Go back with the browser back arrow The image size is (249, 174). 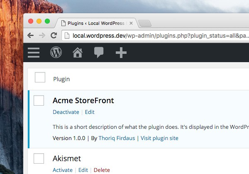[30, 35]
